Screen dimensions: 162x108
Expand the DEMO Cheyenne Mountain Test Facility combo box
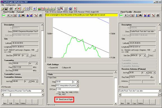pyautogui.click(x=42, y=91)
